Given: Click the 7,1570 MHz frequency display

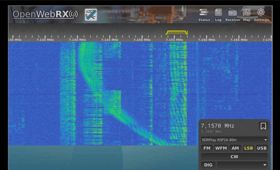Looking at the screenshot, I should 217,126.
